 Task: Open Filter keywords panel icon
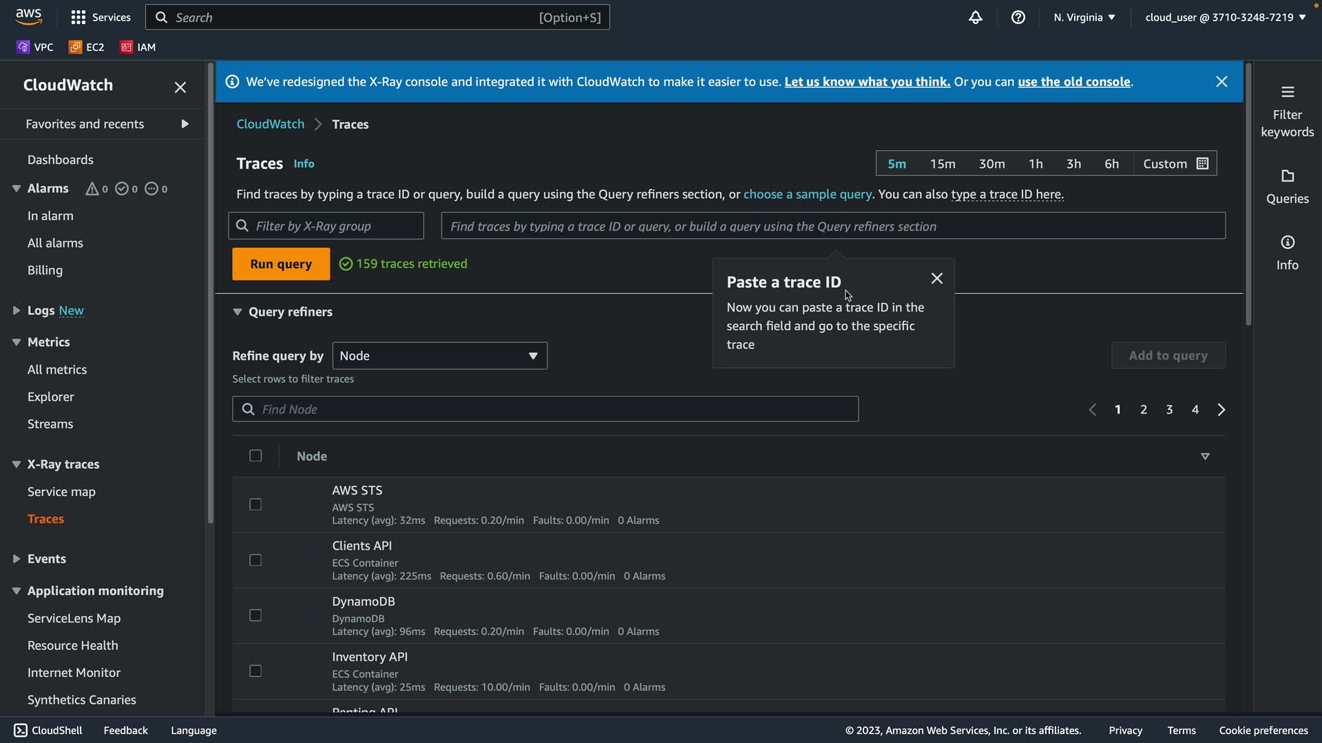click(1287, 92)
